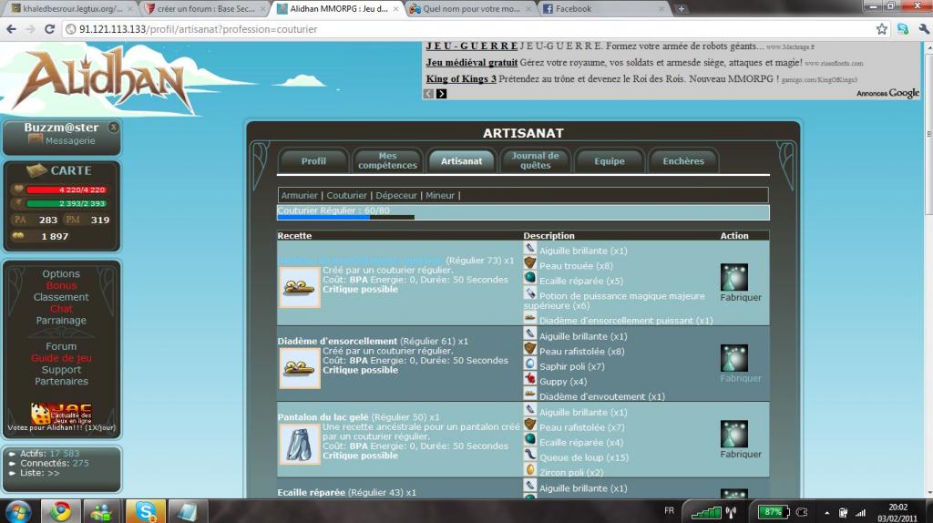933x523 pixels.
Task: Click the JEU-GUERRE ad link
Action: pos(472,46)
